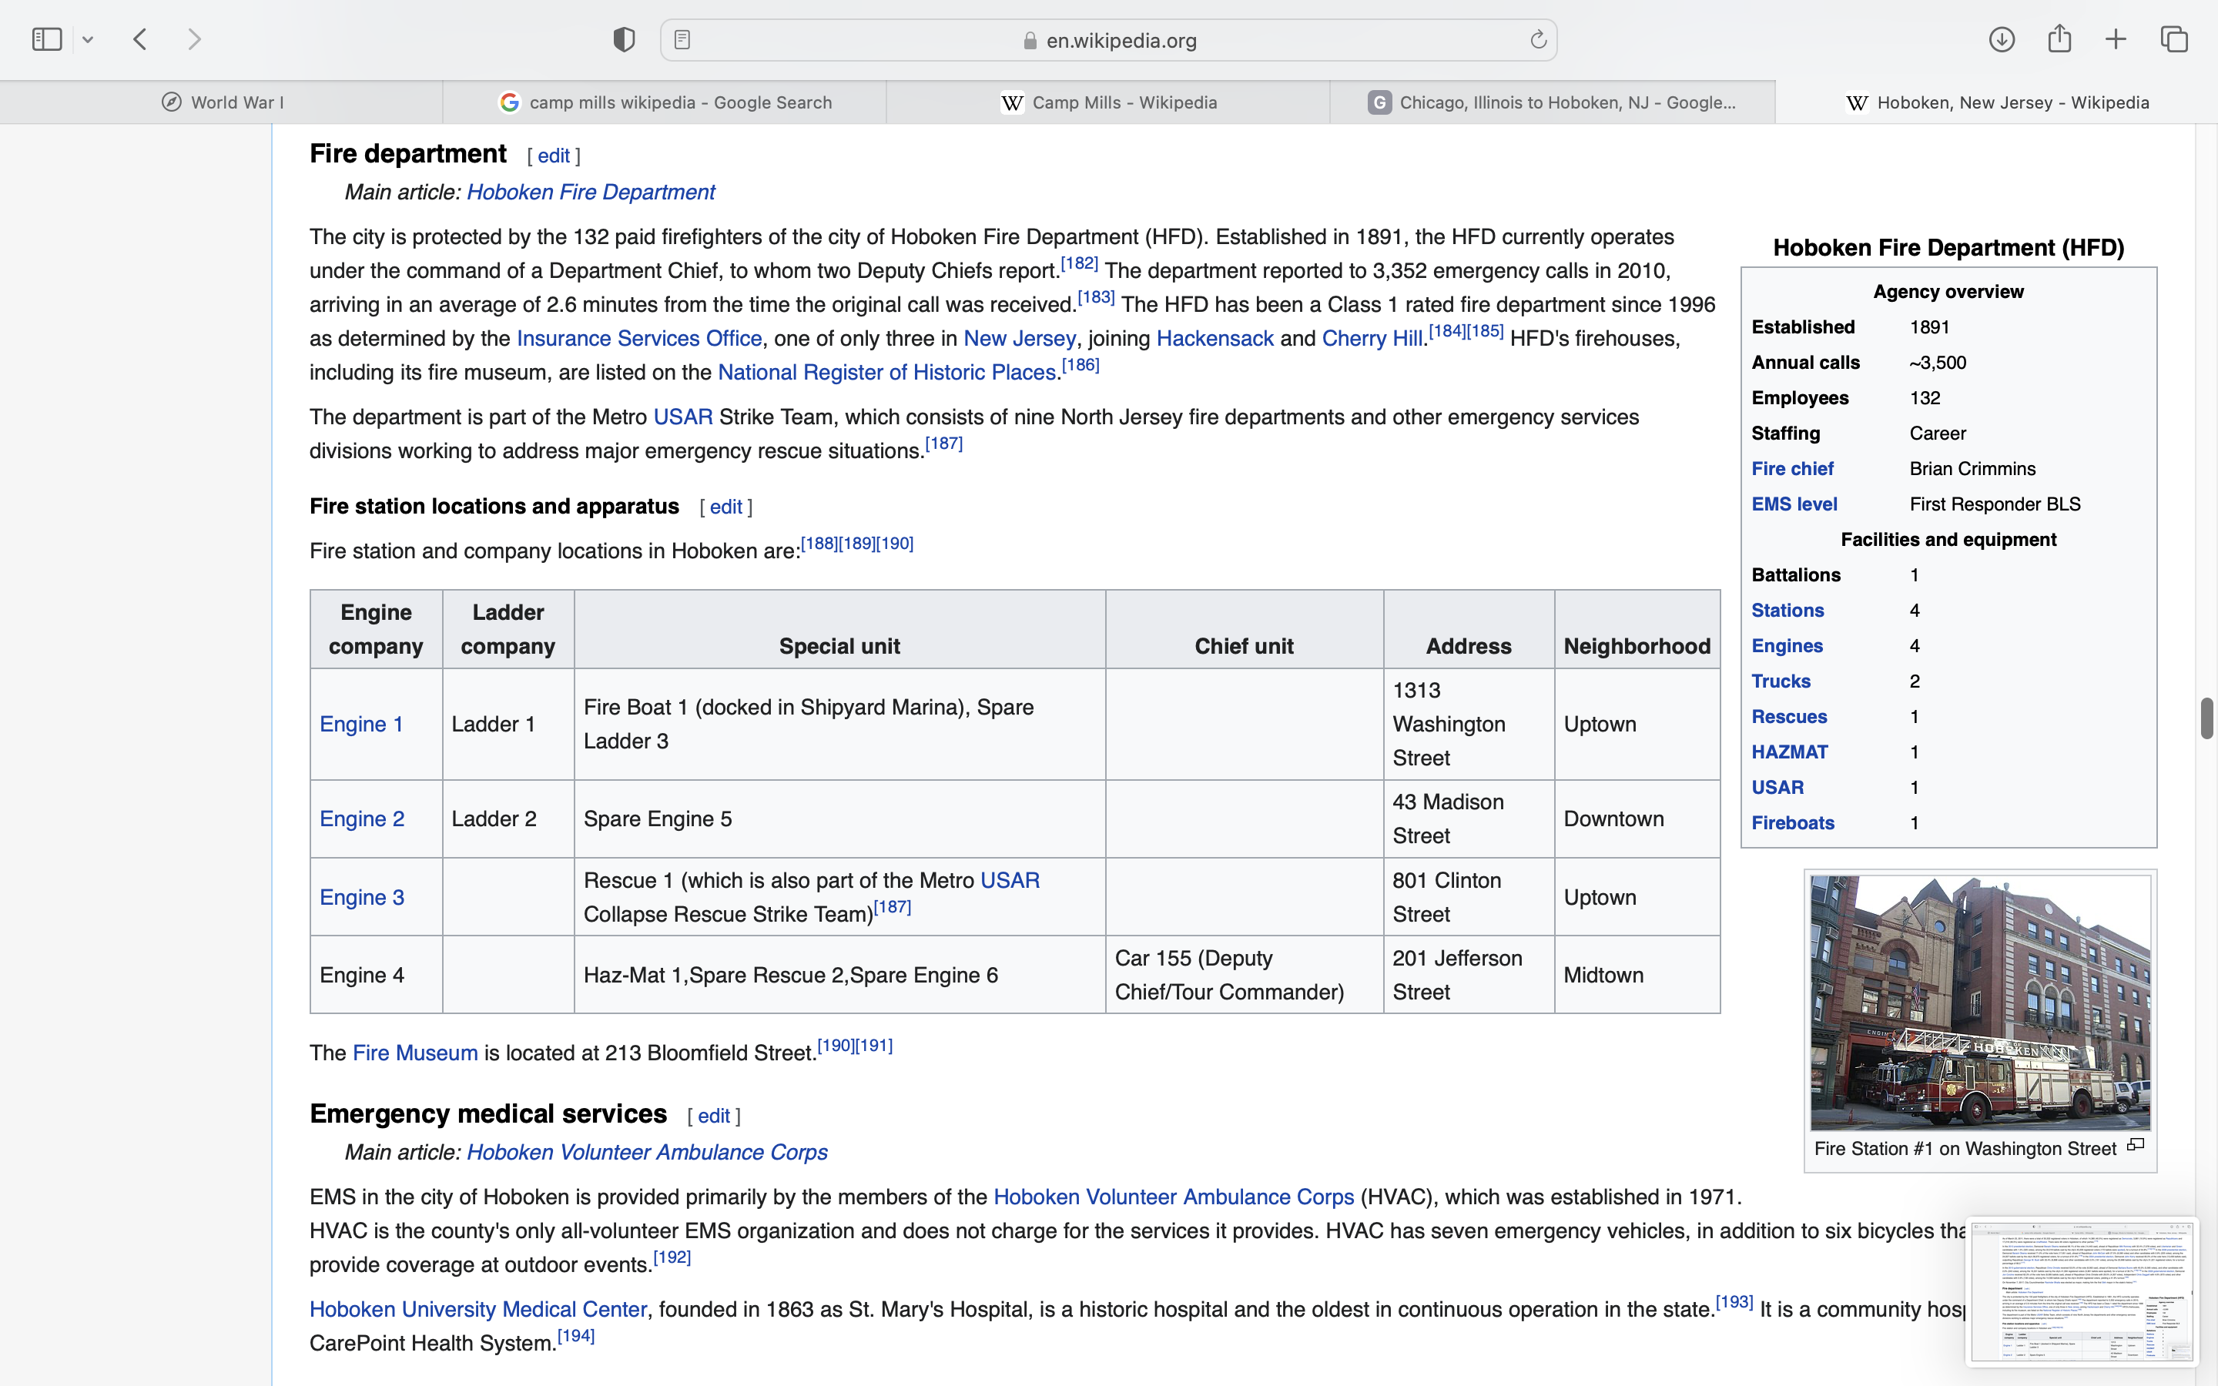
Task: Open the Share menu icon
Action: click(2059, 39)
